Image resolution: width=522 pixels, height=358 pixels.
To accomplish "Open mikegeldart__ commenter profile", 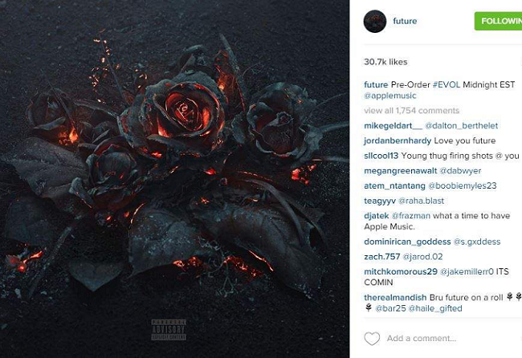I will click(x=393, y=126).
